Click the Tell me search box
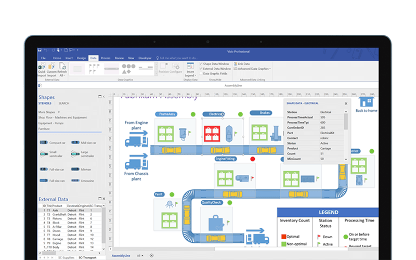Image resolution: width=416 pixels, height=260 pixels. (x=179, y=58)
